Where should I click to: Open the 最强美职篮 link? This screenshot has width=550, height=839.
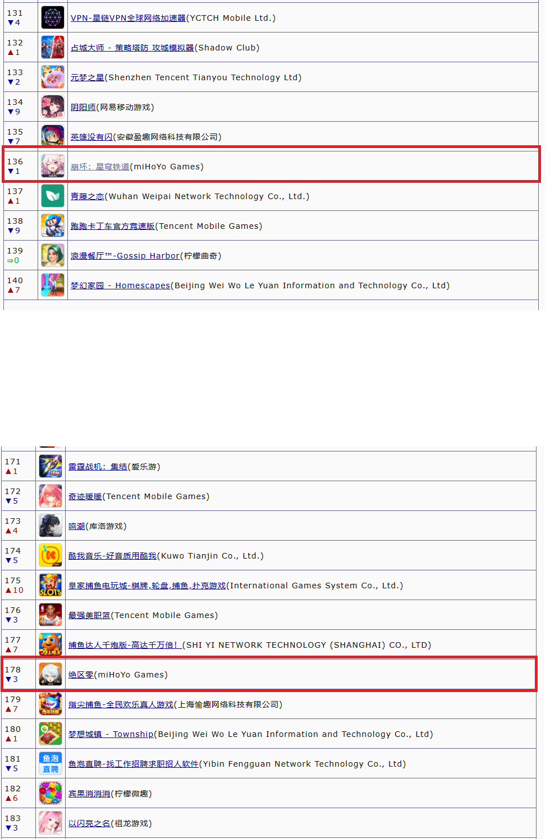[89, 615]
